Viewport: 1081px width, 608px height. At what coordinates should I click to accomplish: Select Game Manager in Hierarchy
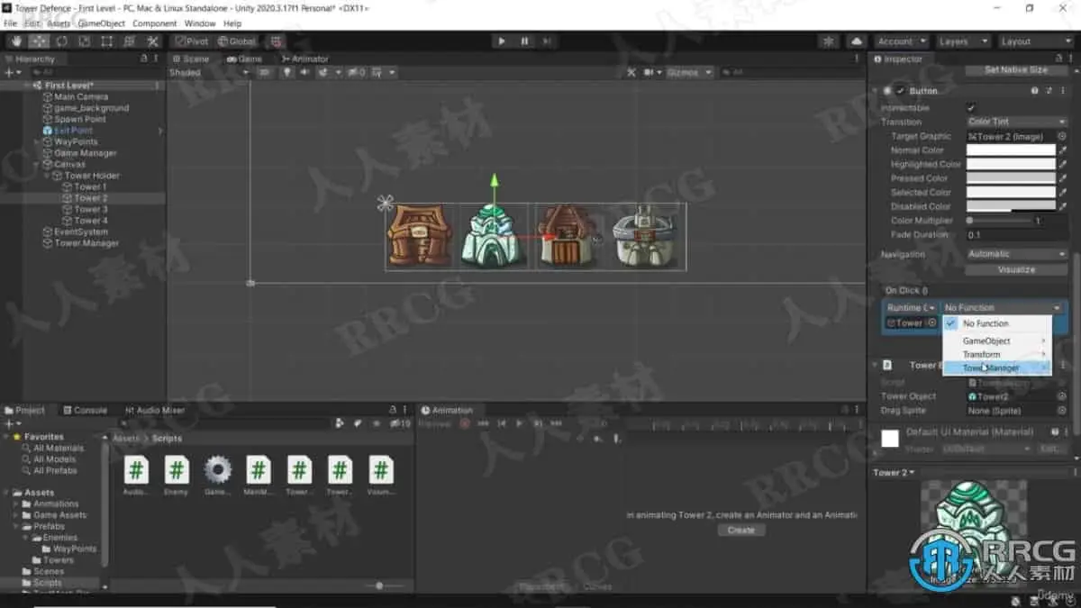pyautogui.click(x=85, y=153)
